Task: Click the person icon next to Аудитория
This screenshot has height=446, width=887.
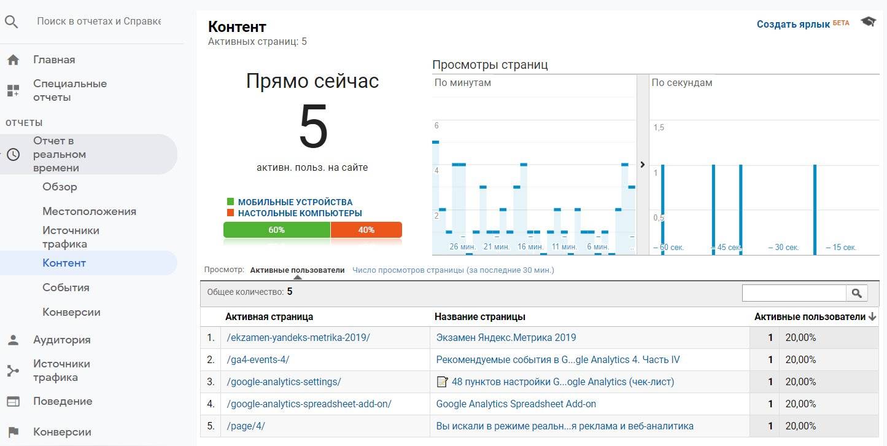Action: click(x=13, y=340)
